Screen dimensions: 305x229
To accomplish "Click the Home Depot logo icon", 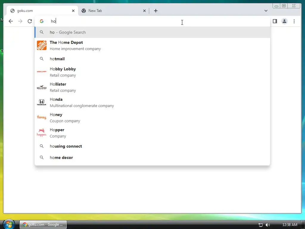I will [42, 45].
